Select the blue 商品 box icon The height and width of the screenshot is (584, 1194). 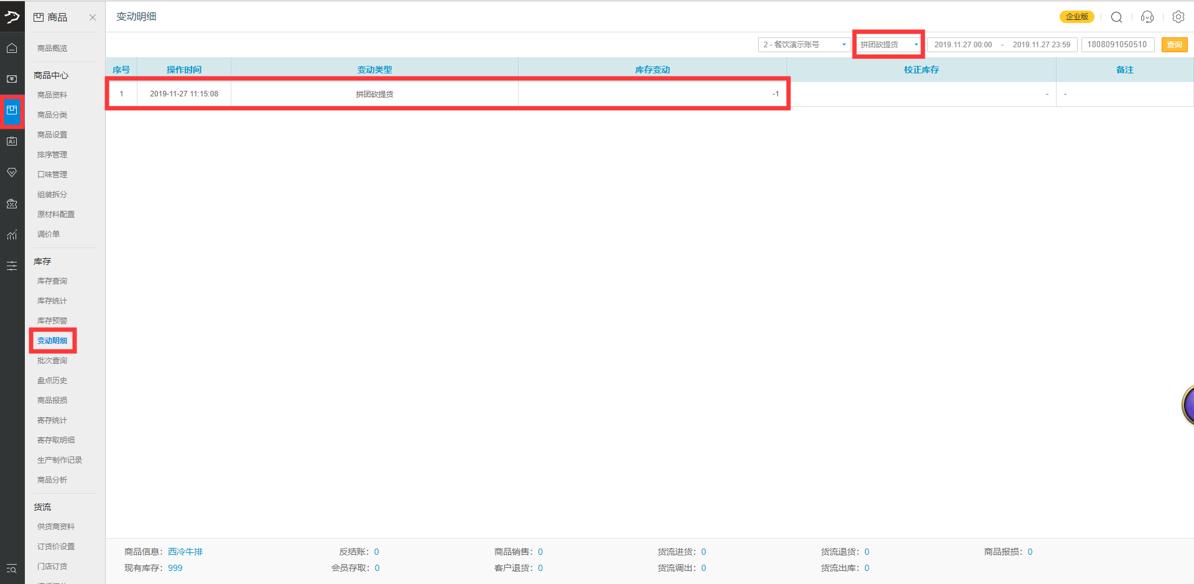click(x=12, y=111)
